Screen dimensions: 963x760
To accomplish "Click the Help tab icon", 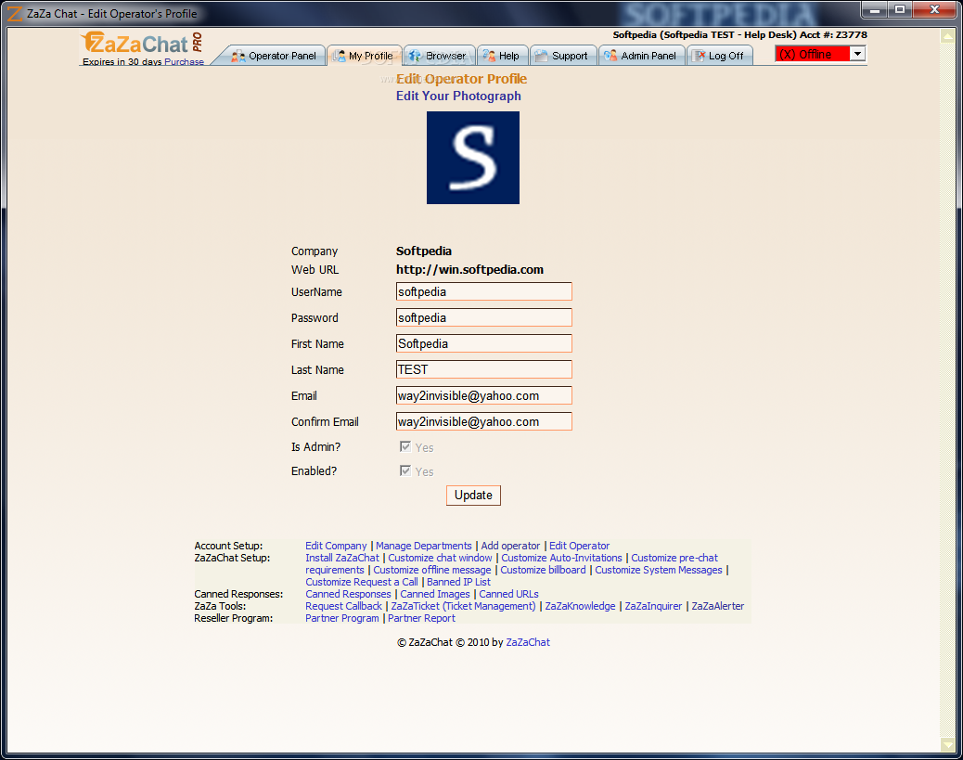I will tap(489, 56).
